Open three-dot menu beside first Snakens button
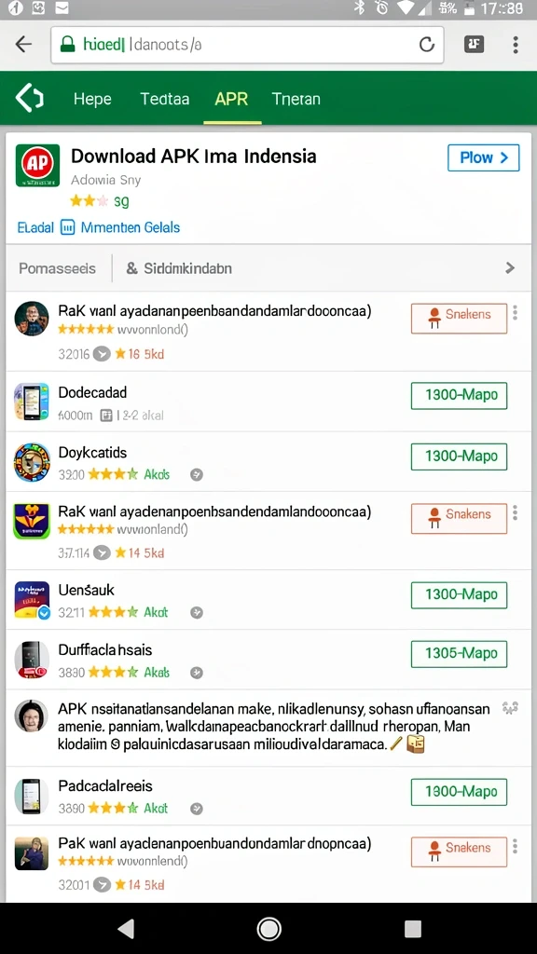 [x=515, y=313]
